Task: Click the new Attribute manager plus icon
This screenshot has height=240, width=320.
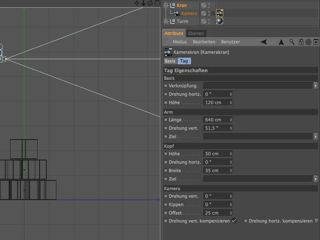Action: tap(316, 42)
